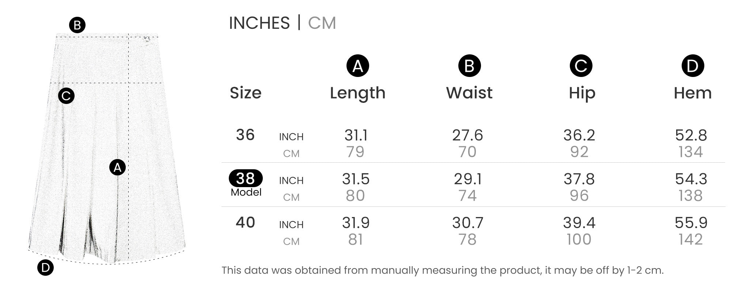Select the D circle icon above Hem
The height and width of the screenshot is (294, 731).
coord(693,66)
